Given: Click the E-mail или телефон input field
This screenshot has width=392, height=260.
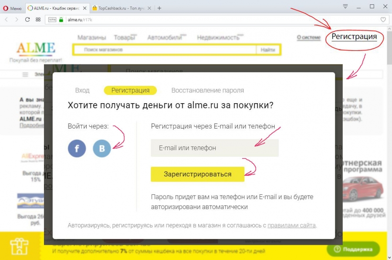Looking at the screenshot, I should [215, 148].
